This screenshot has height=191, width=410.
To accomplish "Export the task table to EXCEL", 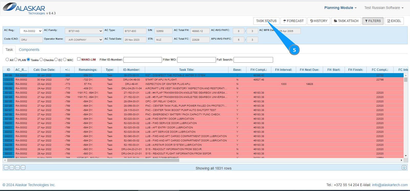I will point(394,21).
